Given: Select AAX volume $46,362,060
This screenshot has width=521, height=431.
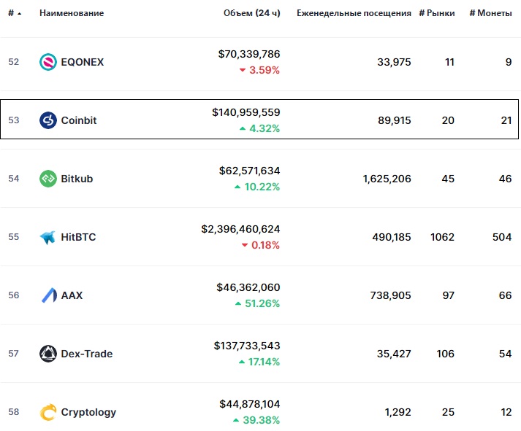Looking at the screenshot, I should pyautogui.click(x=248, y=287).
